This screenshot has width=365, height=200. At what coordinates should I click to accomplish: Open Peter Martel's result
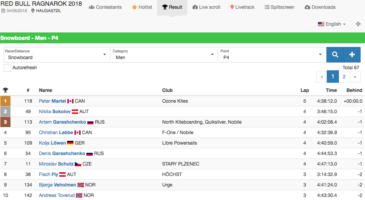52,101
